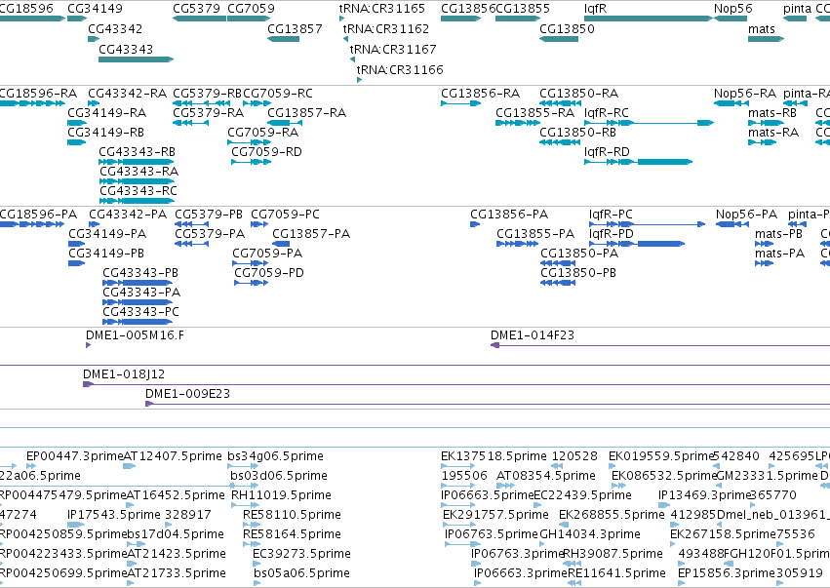The image size is (830, 588).
Task: Select the CG13857 gene feature
Action: (x=283, y=39)
